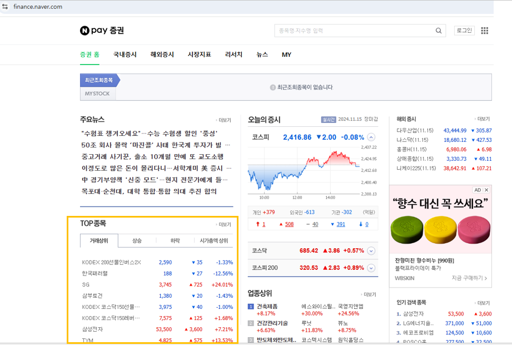Image resolution: width=512 pixels, height=345 pixels.
Task: Open the 리서치 menu
Action: pyautogui.click(x=234, y=55)
